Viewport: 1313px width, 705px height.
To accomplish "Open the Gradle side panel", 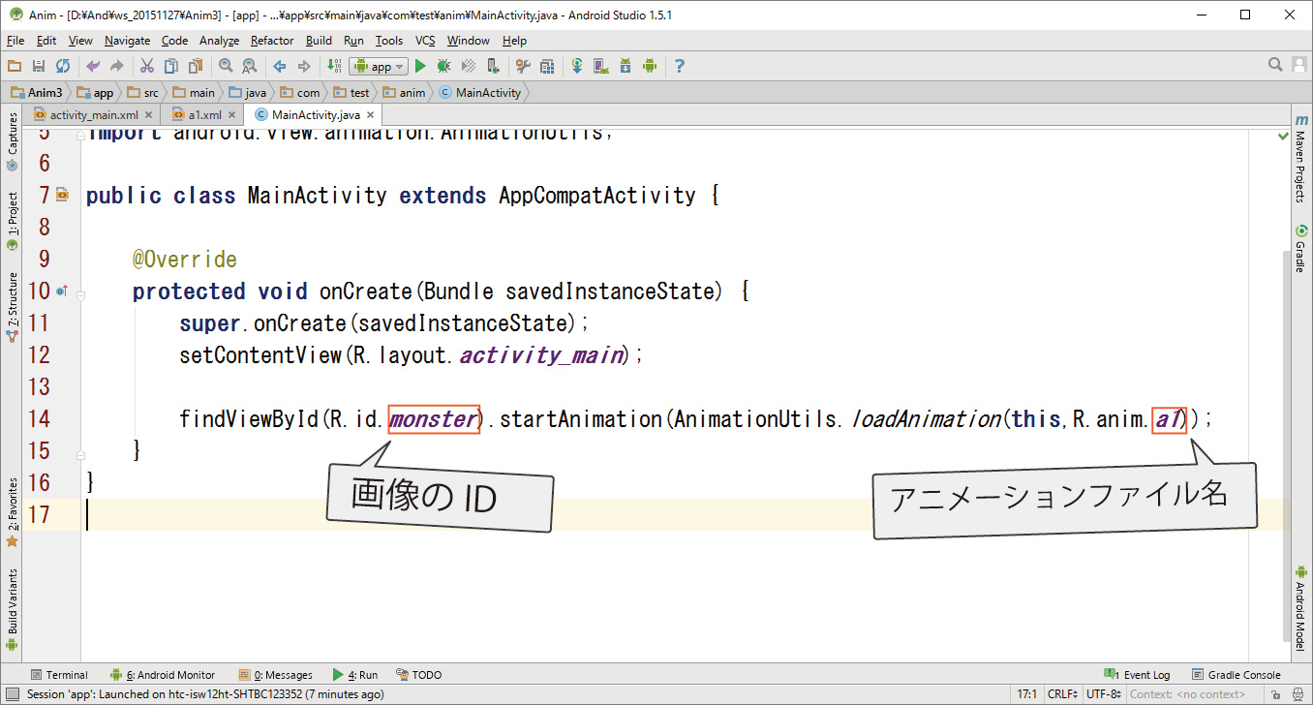I will 1300,250.
